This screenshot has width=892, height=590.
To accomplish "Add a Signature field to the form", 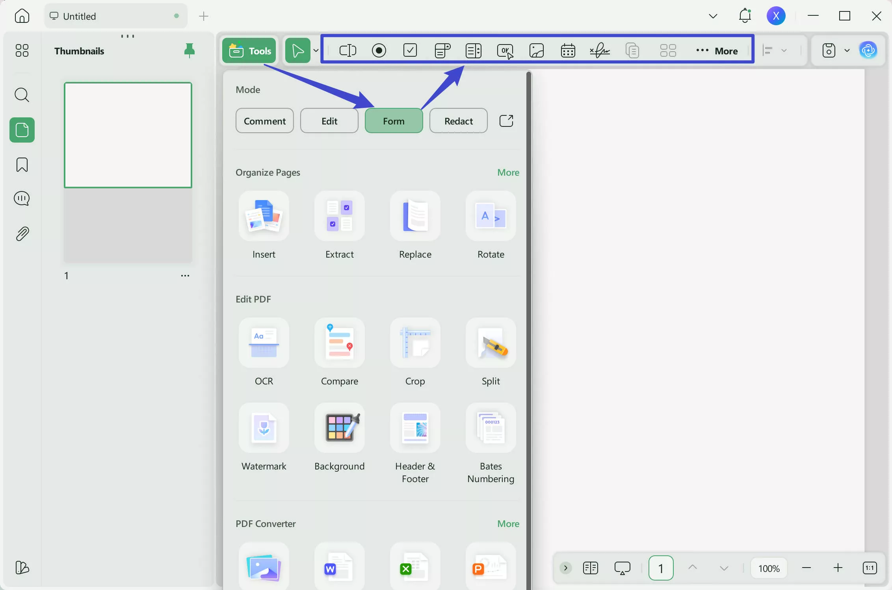I will (x=599, y=50).
